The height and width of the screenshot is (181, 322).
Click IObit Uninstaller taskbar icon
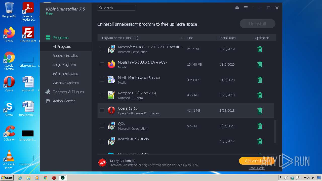[62, 178]
